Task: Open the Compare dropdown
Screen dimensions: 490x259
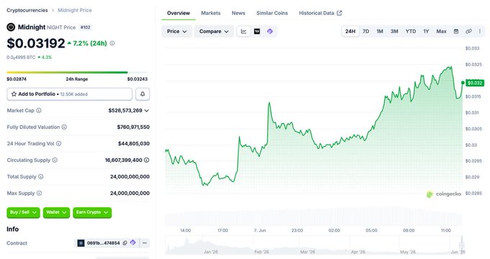Action: (214, 31)
